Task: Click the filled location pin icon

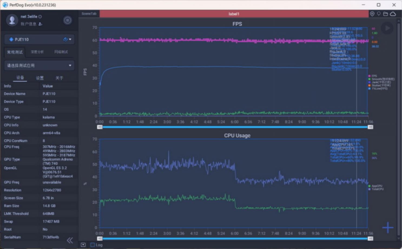Action: pyautogui.click(x=372, y=14)
